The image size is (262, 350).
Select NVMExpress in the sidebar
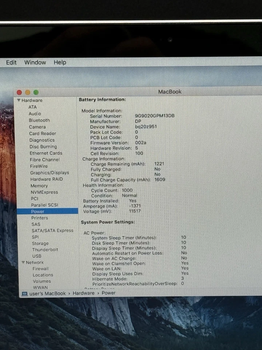(x=44, y=192)
